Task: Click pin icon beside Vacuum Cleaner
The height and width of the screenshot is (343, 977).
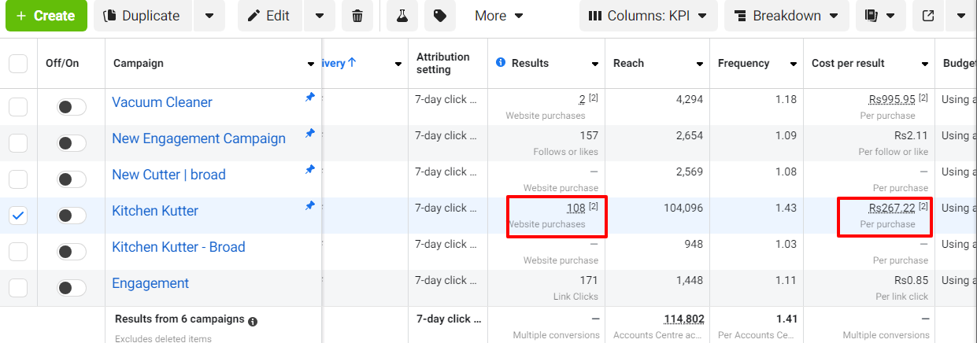Action: coord(309,98)
